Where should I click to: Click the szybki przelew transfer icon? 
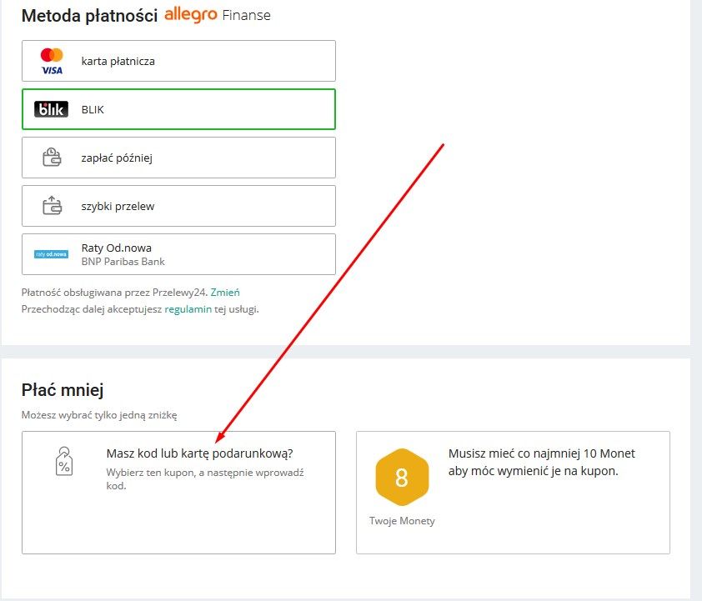[x=52, y=206]
